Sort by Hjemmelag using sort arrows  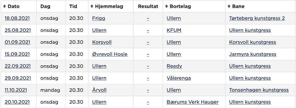pos(92,6)
